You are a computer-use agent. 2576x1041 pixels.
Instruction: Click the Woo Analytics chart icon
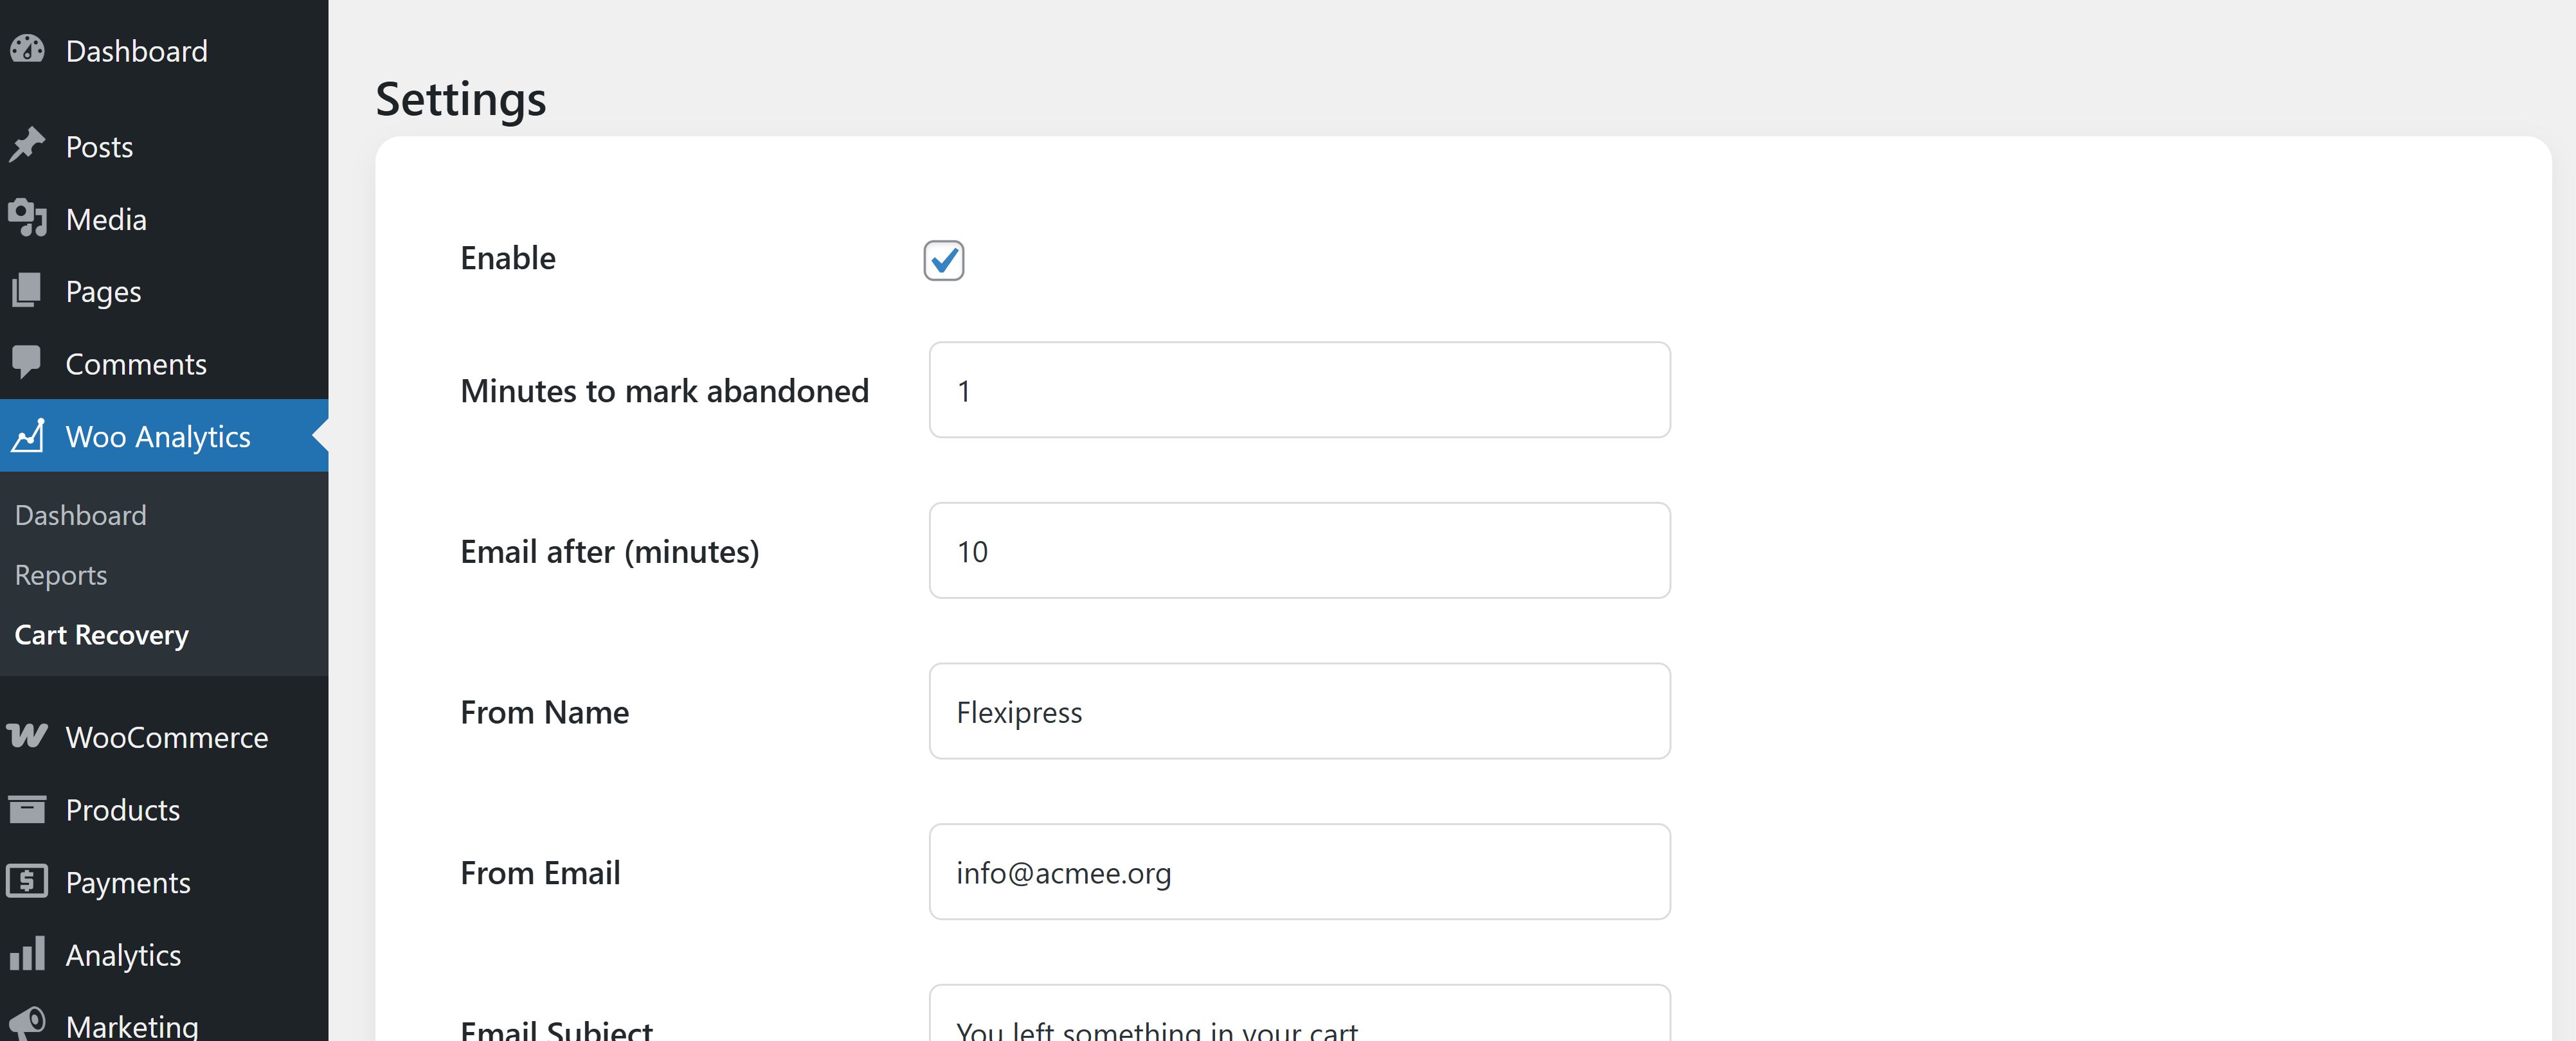point(28,436)
